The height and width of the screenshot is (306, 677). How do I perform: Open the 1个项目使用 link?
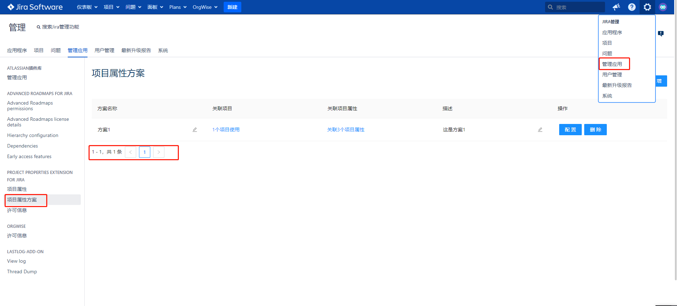[226, 130]
